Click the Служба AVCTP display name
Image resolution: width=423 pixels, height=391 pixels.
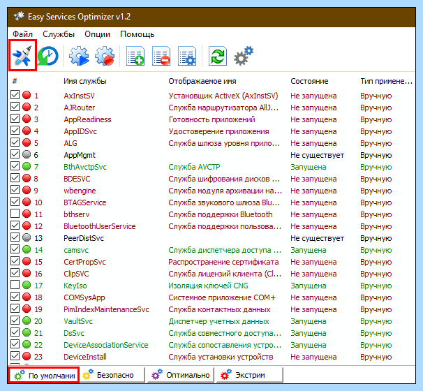coord(194,167)
